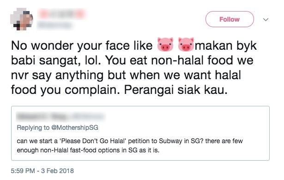Image resolution: width=284 pixels, height=180 pixels.
Task: Click the blurred username handle under the name
Action: 54,25
